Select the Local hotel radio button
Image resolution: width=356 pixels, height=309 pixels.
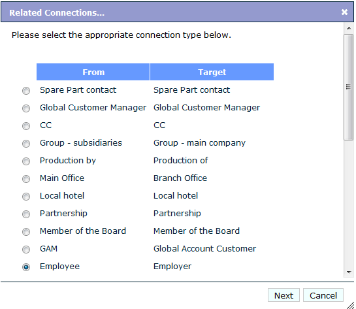(x=26, y=197)
